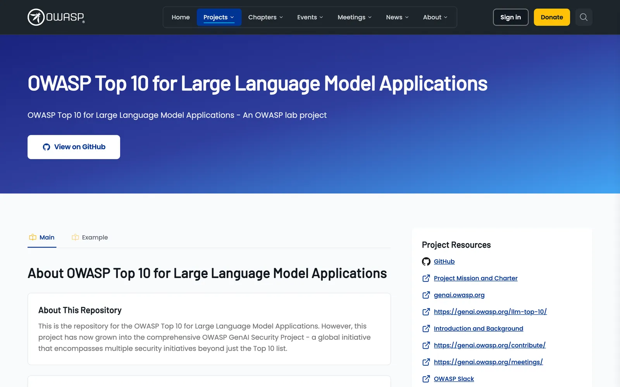620x387 pixels.
Task: Open the search magnifier icon
Action: coord(584,17)
